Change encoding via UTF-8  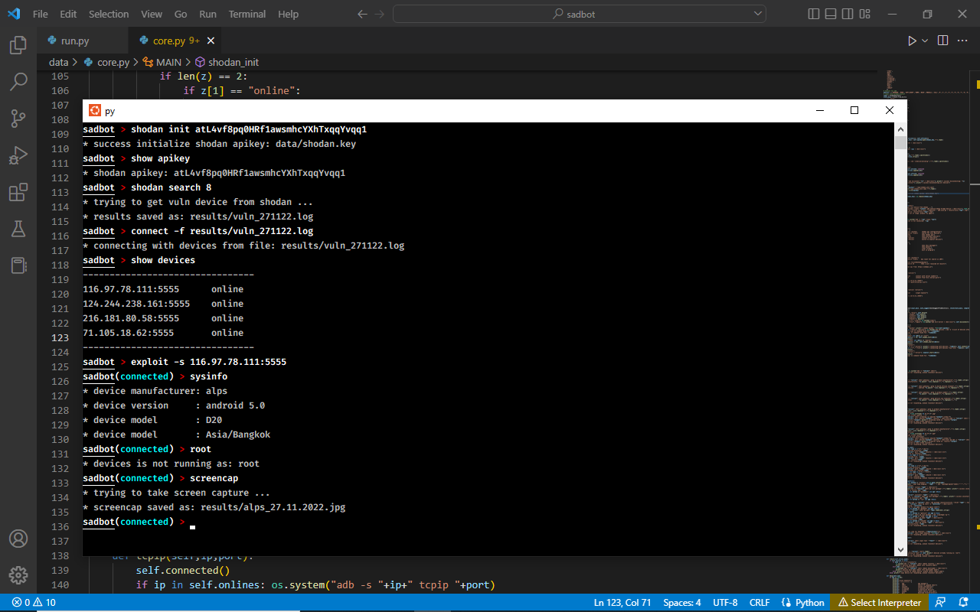click(725, 603)
